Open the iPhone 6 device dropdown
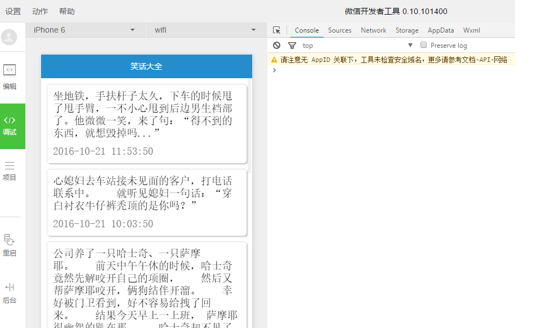The height and width of the screenshot is (328, 537). click(85, 30)
